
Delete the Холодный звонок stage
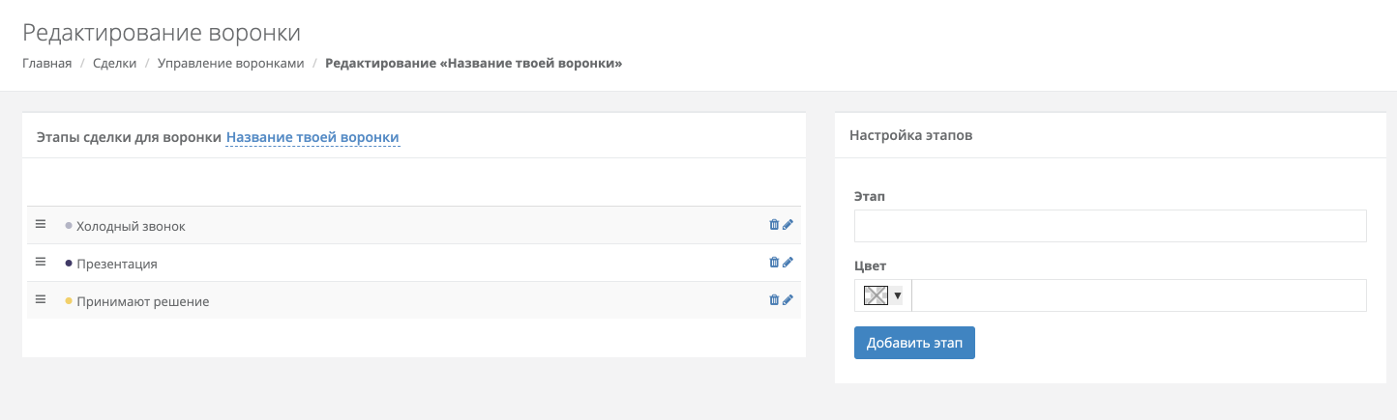point(774,225)
